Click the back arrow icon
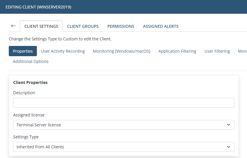The width and height of the screenshot is (247, 158). (13, 26)
